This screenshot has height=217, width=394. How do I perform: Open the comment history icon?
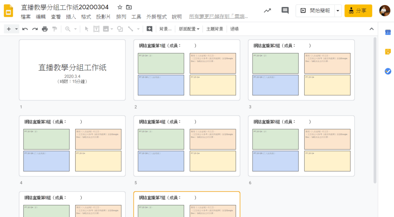click(x=285, y=10)
